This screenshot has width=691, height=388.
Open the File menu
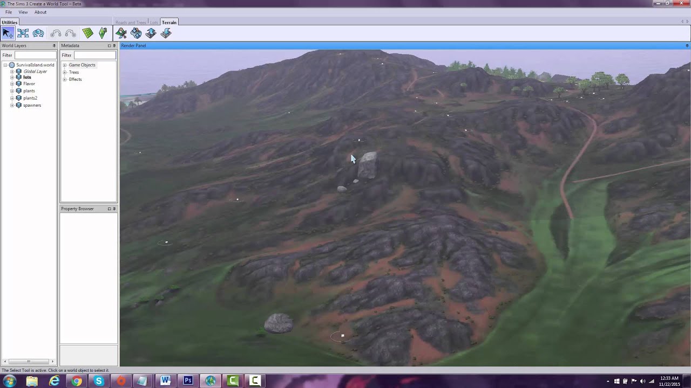coord(9,12)
